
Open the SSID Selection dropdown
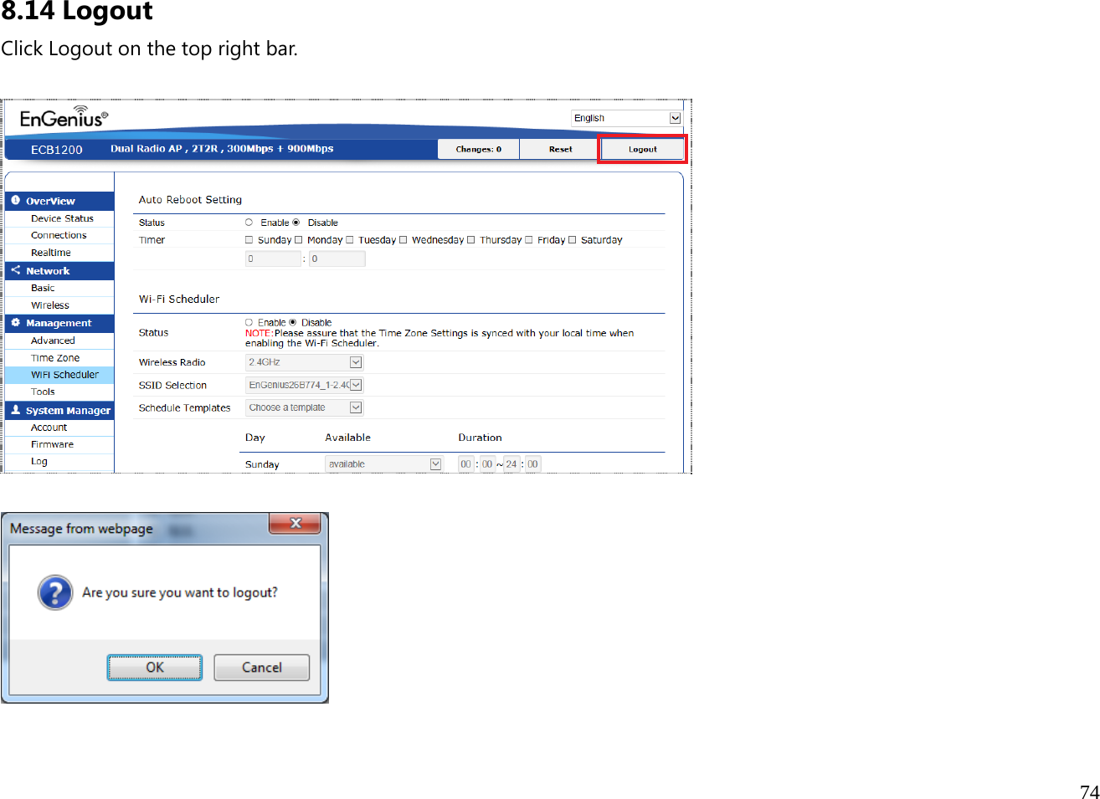tap(304, 385)
